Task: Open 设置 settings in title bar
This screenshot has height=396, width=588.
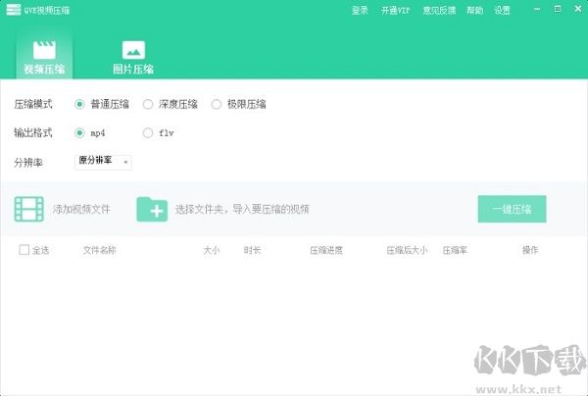Action: (502, 10)
